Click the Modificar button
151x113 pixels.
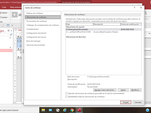(x=136, y=90)
